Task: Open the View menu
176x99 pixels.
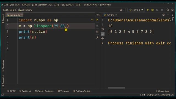Action: [18, 5]
